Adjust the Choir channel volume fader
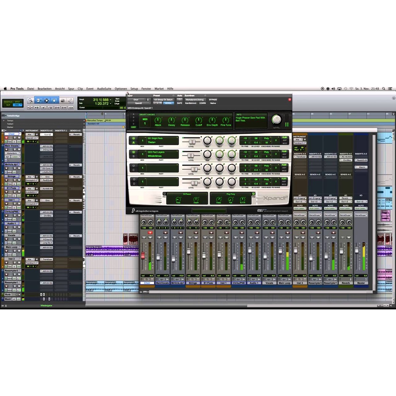The width and height of the screenshot is (396, 396). (x=143, y=255)
